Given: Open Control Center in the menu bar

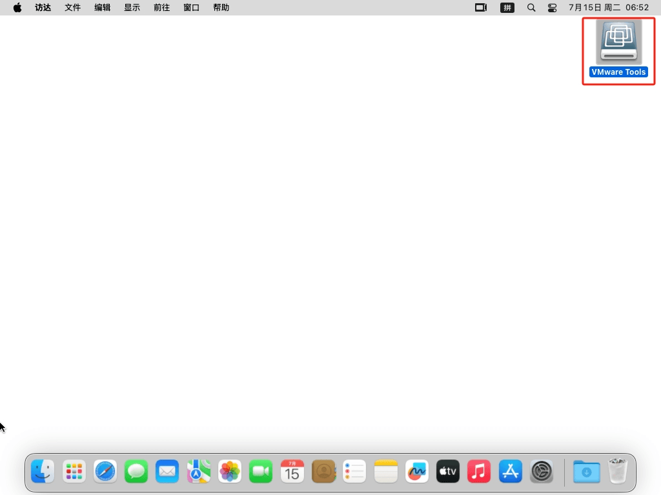Looking at the screenshot, I should tap(552, 8).
